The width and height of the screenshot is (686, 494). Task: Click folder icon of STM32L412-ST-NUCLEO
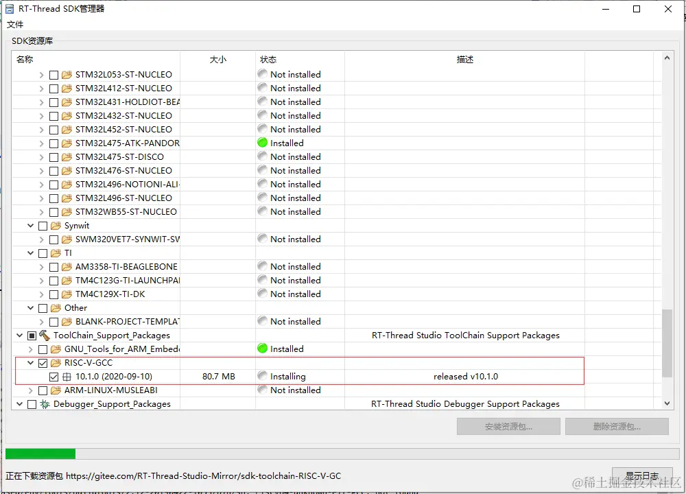point(67,89)
